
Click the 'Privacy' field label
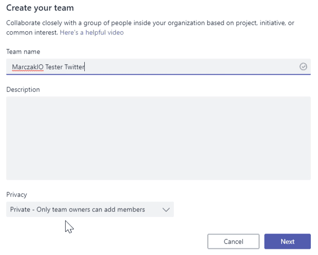point(17,195)
